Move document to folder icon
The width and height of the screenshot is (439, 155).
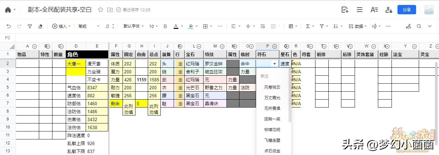(x=110, y=10)
